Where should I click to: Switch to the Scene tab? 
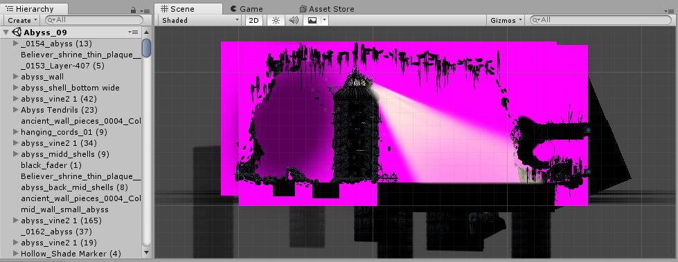tap(188, 9)
